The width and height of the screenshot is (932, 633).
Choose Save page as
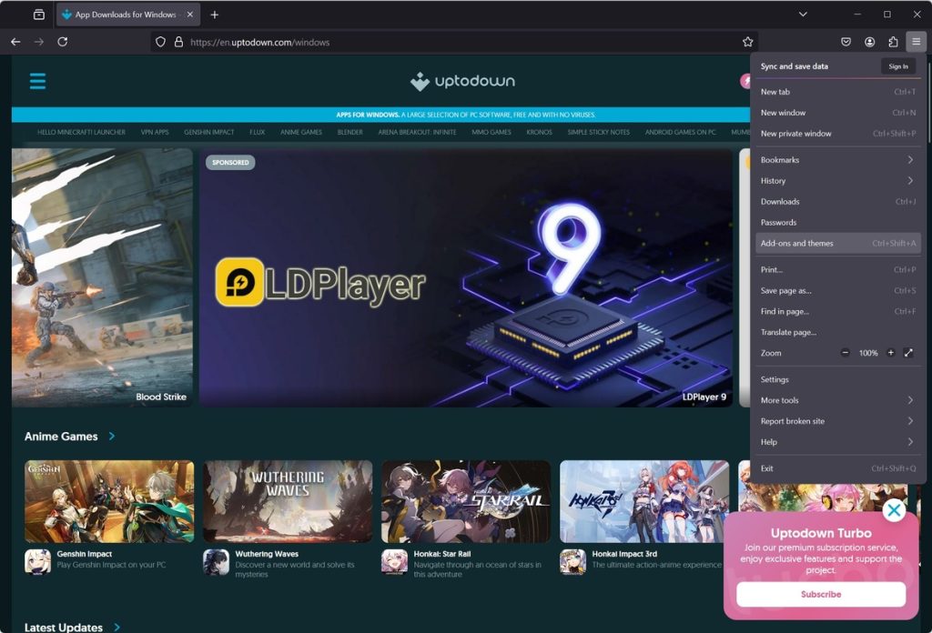pyautogui.click(x=837, y=290)
